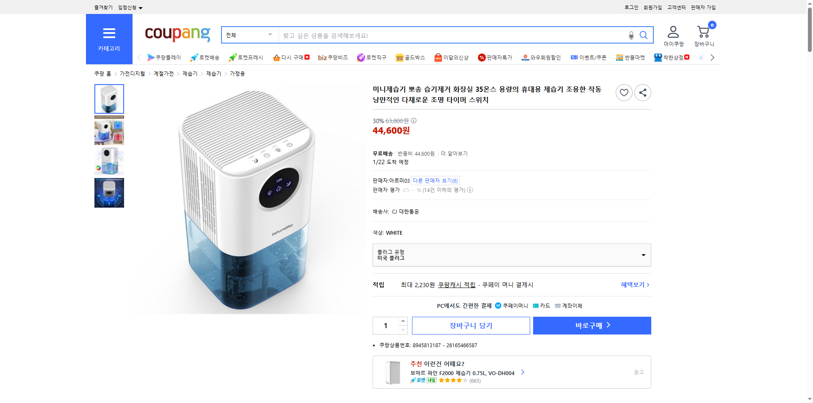Click the right arrow in the navigation strip
The image size is (813, 403).
(713, 58)
